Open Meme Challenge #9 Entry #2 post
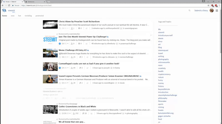Image resolution: width=222 pixels, height=124 pixels. click(x=73, y=50)
